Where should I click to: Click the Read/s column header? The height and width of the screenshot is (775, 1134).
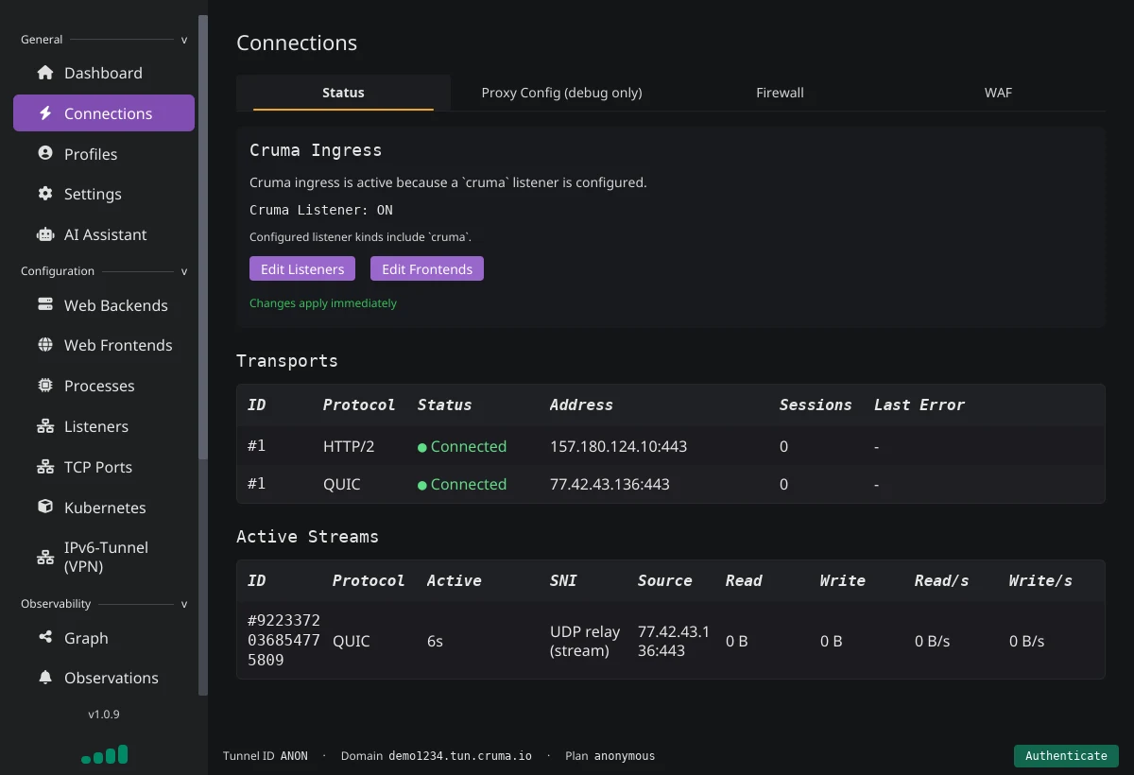tap(942, 580)
